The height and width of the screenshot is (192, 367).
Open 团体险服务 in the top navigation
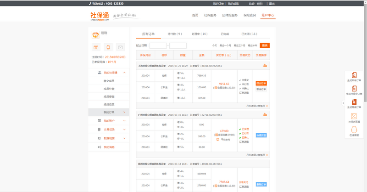[x=230, y=15]
